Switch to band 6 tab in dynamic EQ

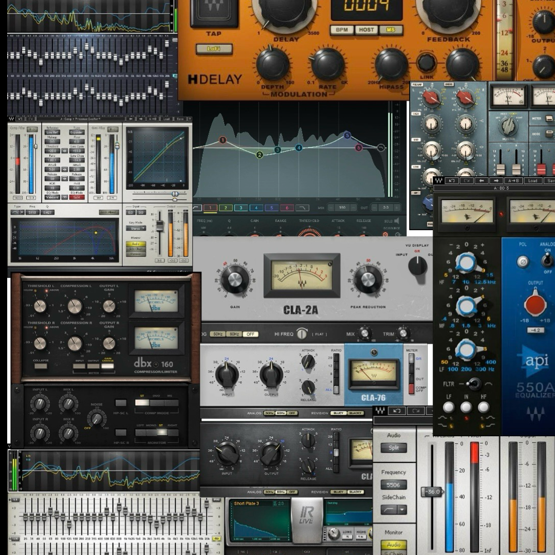click(287, 208)
